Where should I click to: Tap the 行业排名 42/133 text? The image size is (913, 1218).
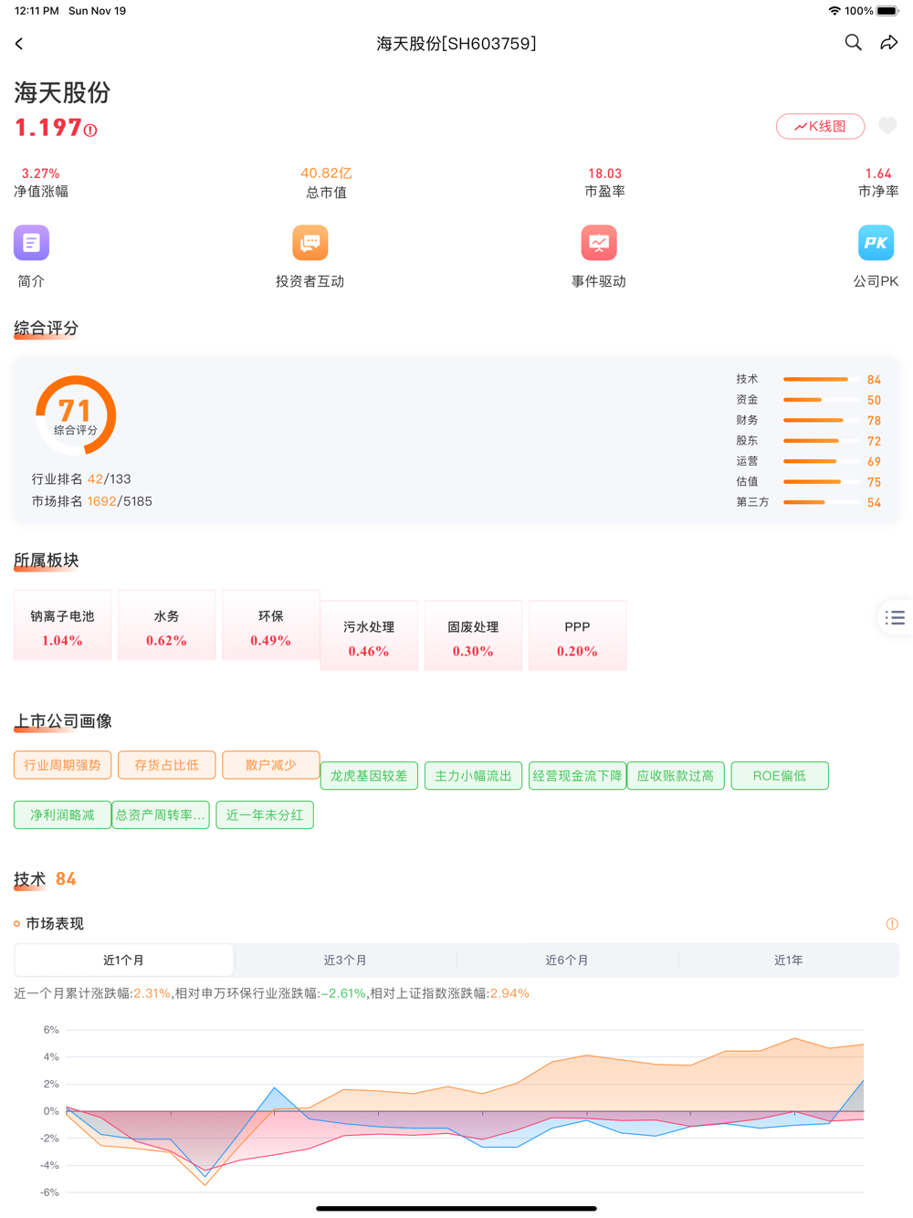tap(81, 479)
